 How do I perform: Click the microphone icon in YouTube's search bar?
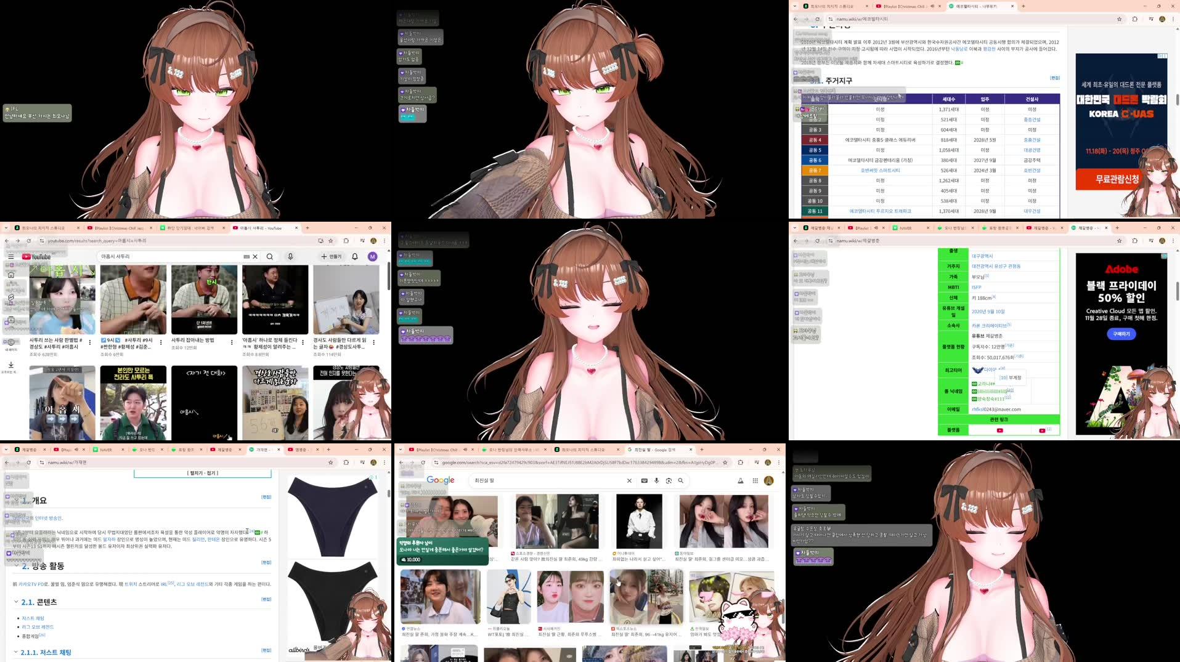[290, 257]
